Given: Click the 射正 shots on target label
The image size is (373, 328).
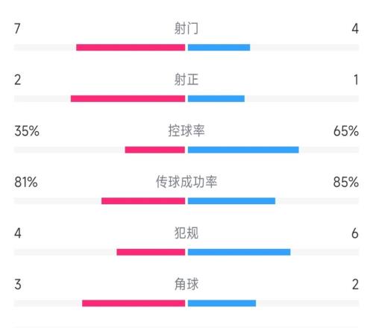Looking at the screenshot, I should pyautogui.click(x=186, y=80).
